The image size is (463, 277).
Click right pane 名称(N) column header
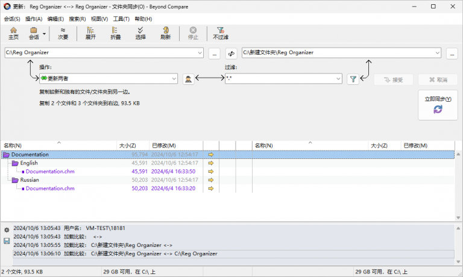pos(310,146)
